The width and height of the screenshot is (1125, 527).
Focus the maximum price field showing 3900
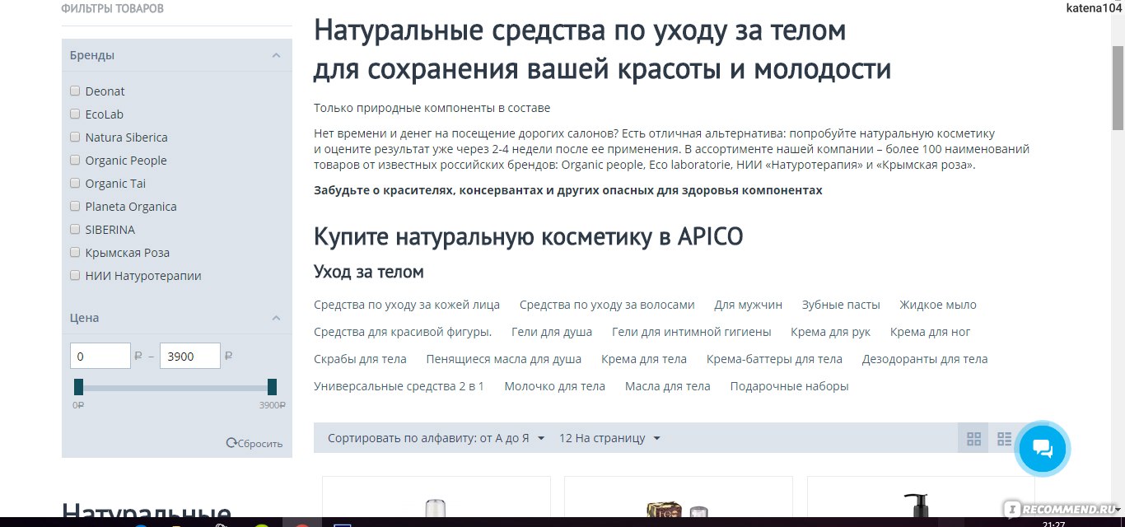click(190, 356)
